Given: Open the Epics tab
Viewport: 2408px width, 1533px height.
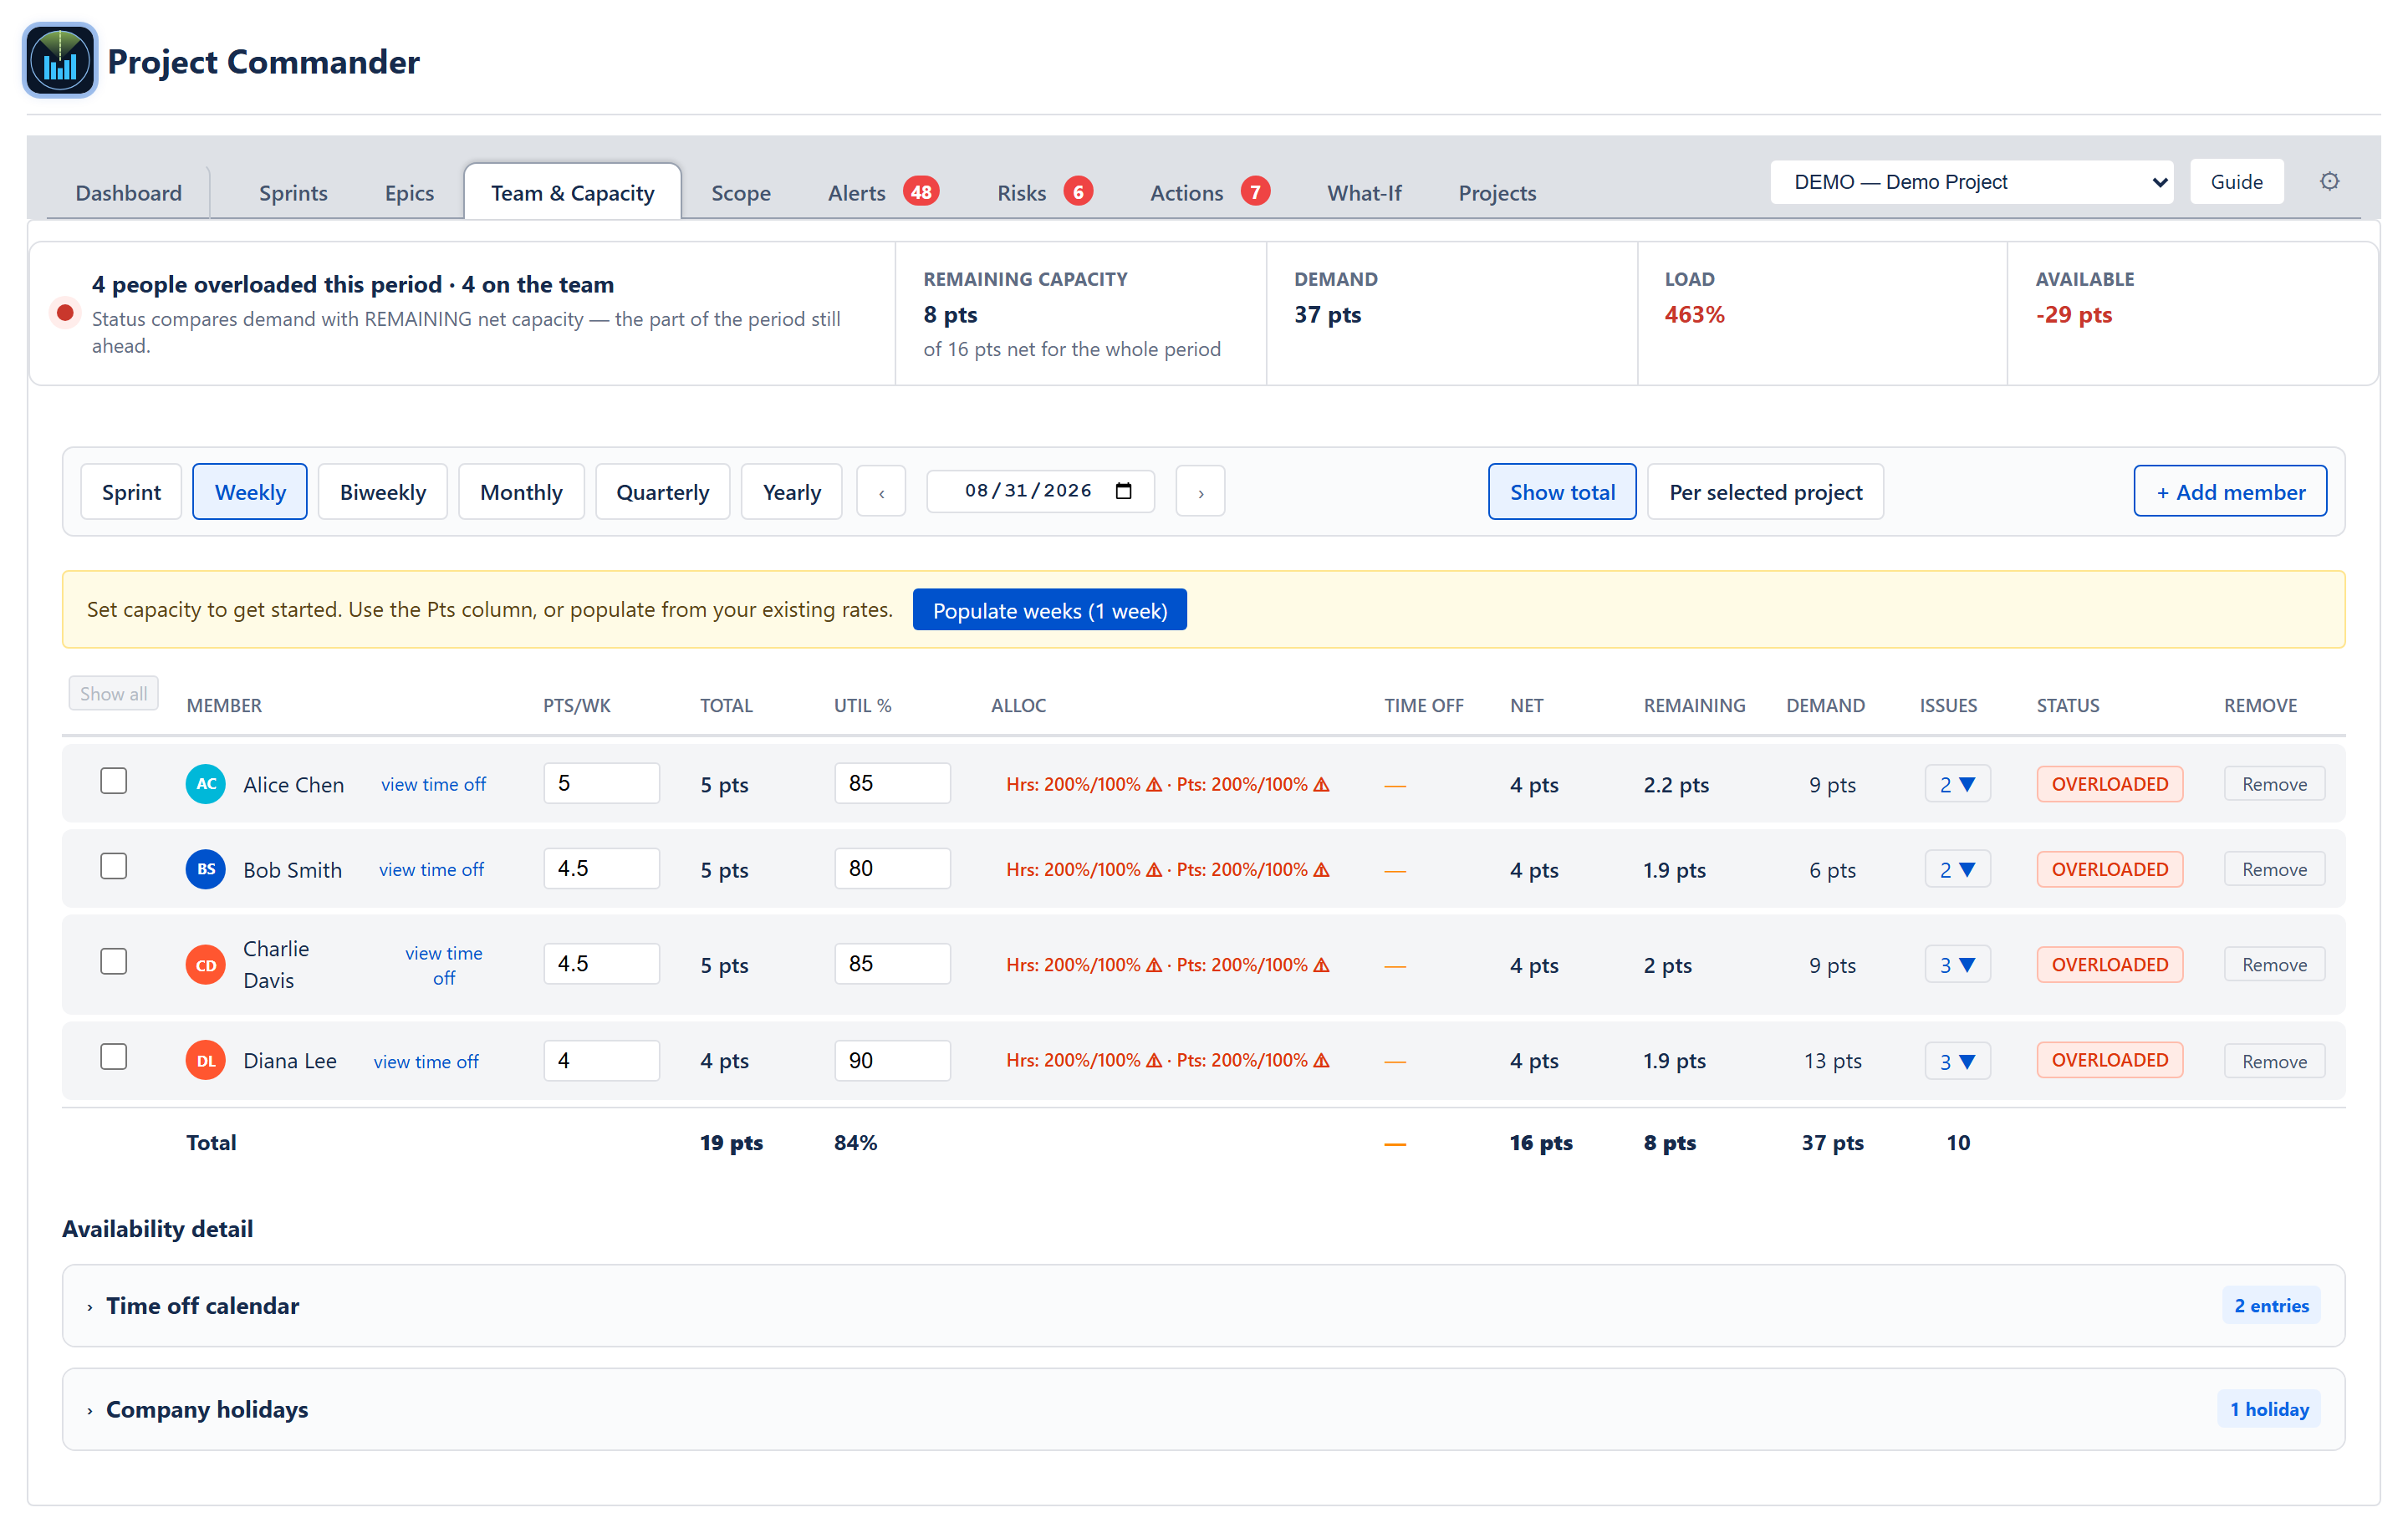Looking at the screenshot, I should point(409,193).
